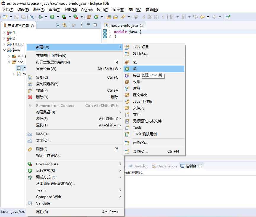The height and width of the screenshot is (217, 256).
Task: Select 注解 annotation in submenu
Action: coord(154,88)
